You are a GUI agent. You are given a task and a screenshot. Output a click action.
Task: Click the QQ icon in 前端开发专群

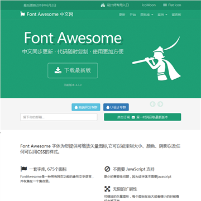[76, 107]
